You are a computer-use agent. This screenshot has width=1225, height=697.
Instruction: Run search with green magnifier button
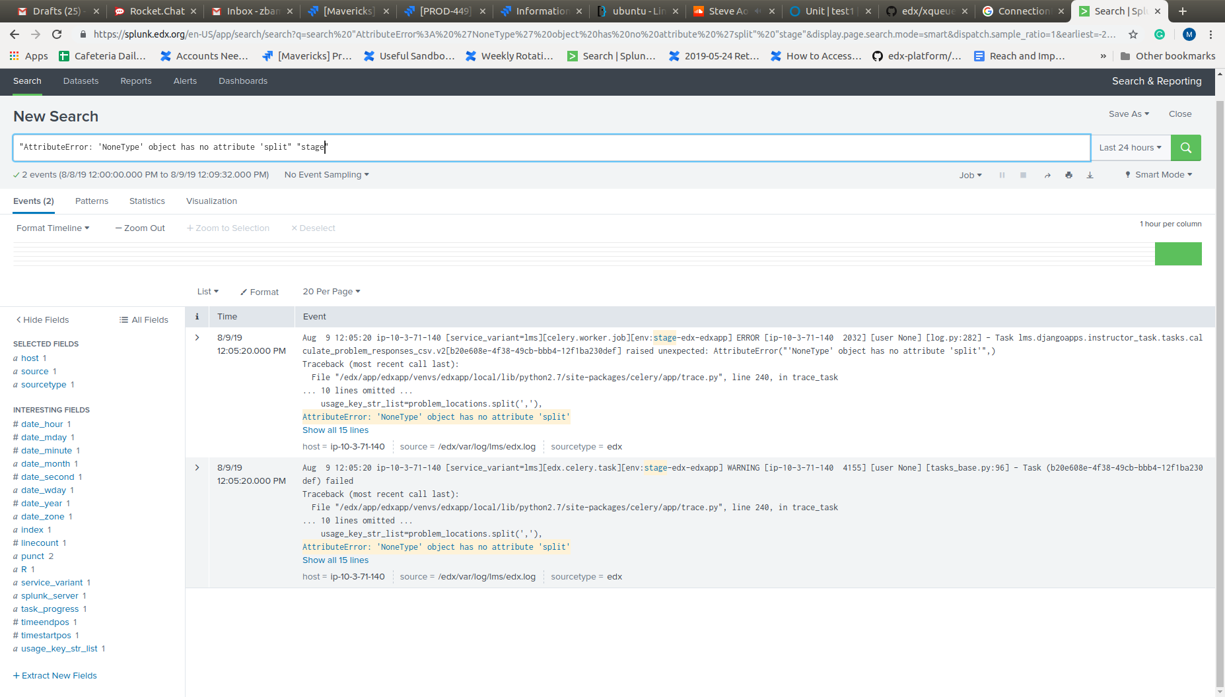coord(1185,148)
